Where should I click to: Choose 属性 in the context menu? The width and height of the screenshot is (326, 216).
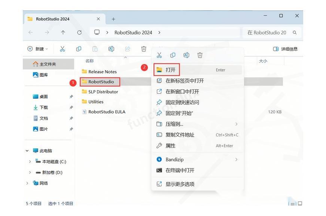click(198, 146)
